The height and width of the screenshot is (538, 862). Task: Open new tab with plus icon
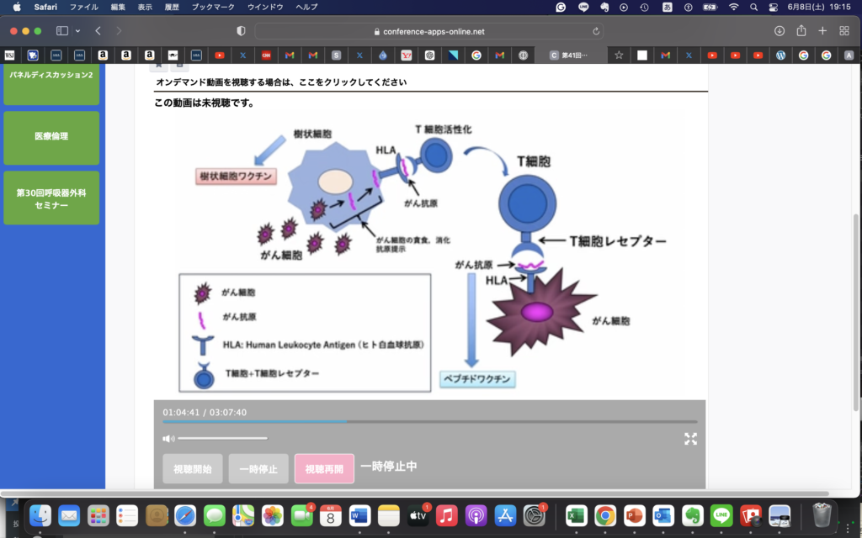pyautogui.click(x=822, y=31)
